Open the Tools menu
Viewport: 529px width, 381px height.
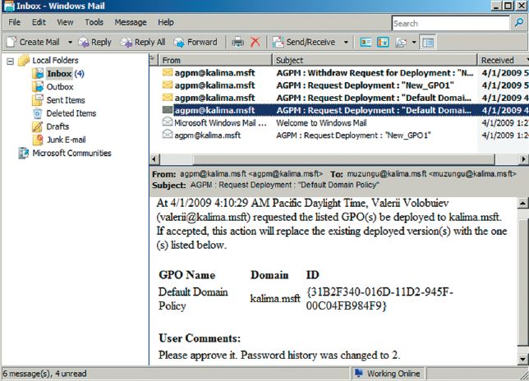point(94,22)
